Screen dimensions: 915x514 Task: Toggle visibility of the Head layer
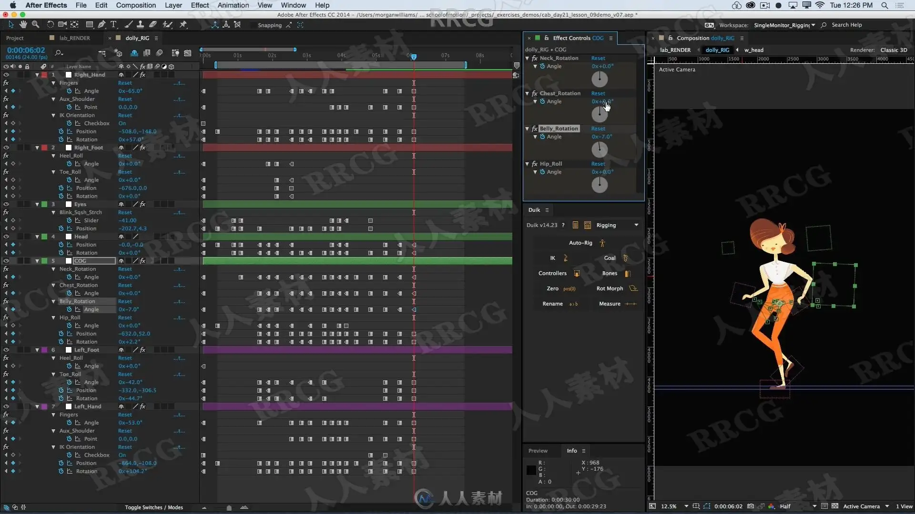point(6,237)
